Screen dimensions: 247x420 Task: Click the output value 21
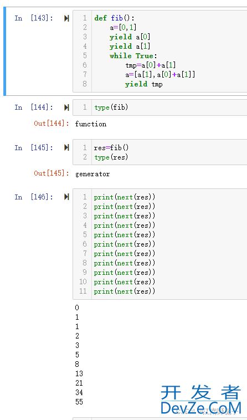79,383
